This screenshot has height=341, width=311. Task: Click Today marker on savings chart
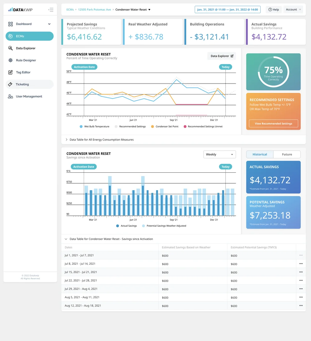[225, 167]
